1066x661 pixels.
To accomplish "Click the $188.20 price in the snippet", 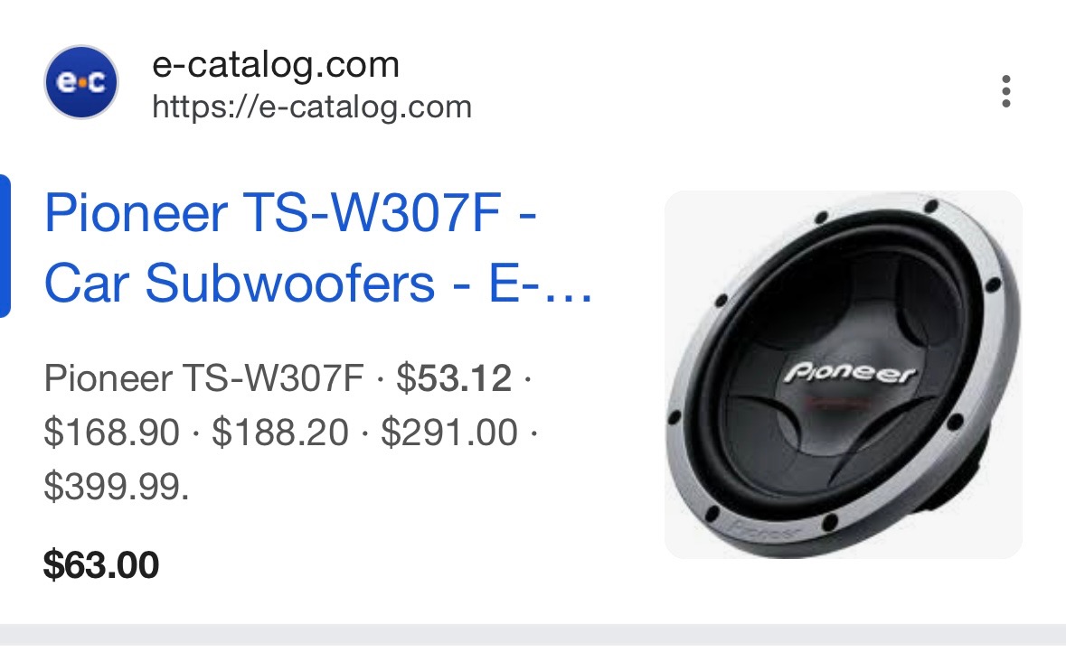I will pos(280,433).
